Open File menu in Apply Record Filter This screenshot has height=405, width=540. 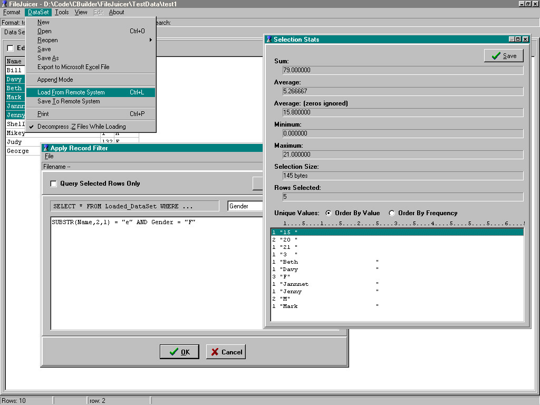point(49,156)
